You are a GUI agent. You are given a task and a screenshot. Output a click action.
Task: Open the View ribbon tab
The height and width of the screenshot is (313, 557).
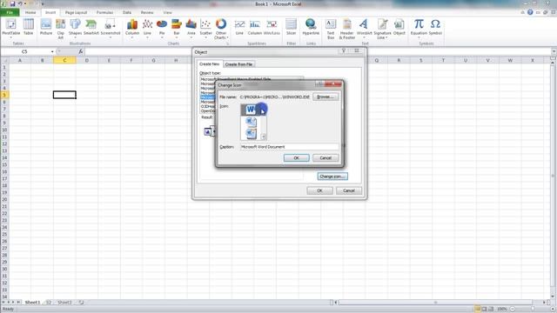(167, 12)
